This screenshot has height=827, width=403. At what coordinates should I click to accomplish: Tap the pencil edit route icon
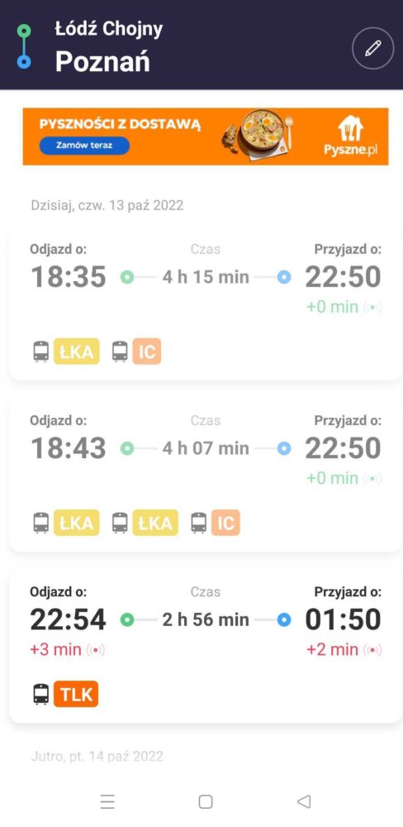coord(372,49)
